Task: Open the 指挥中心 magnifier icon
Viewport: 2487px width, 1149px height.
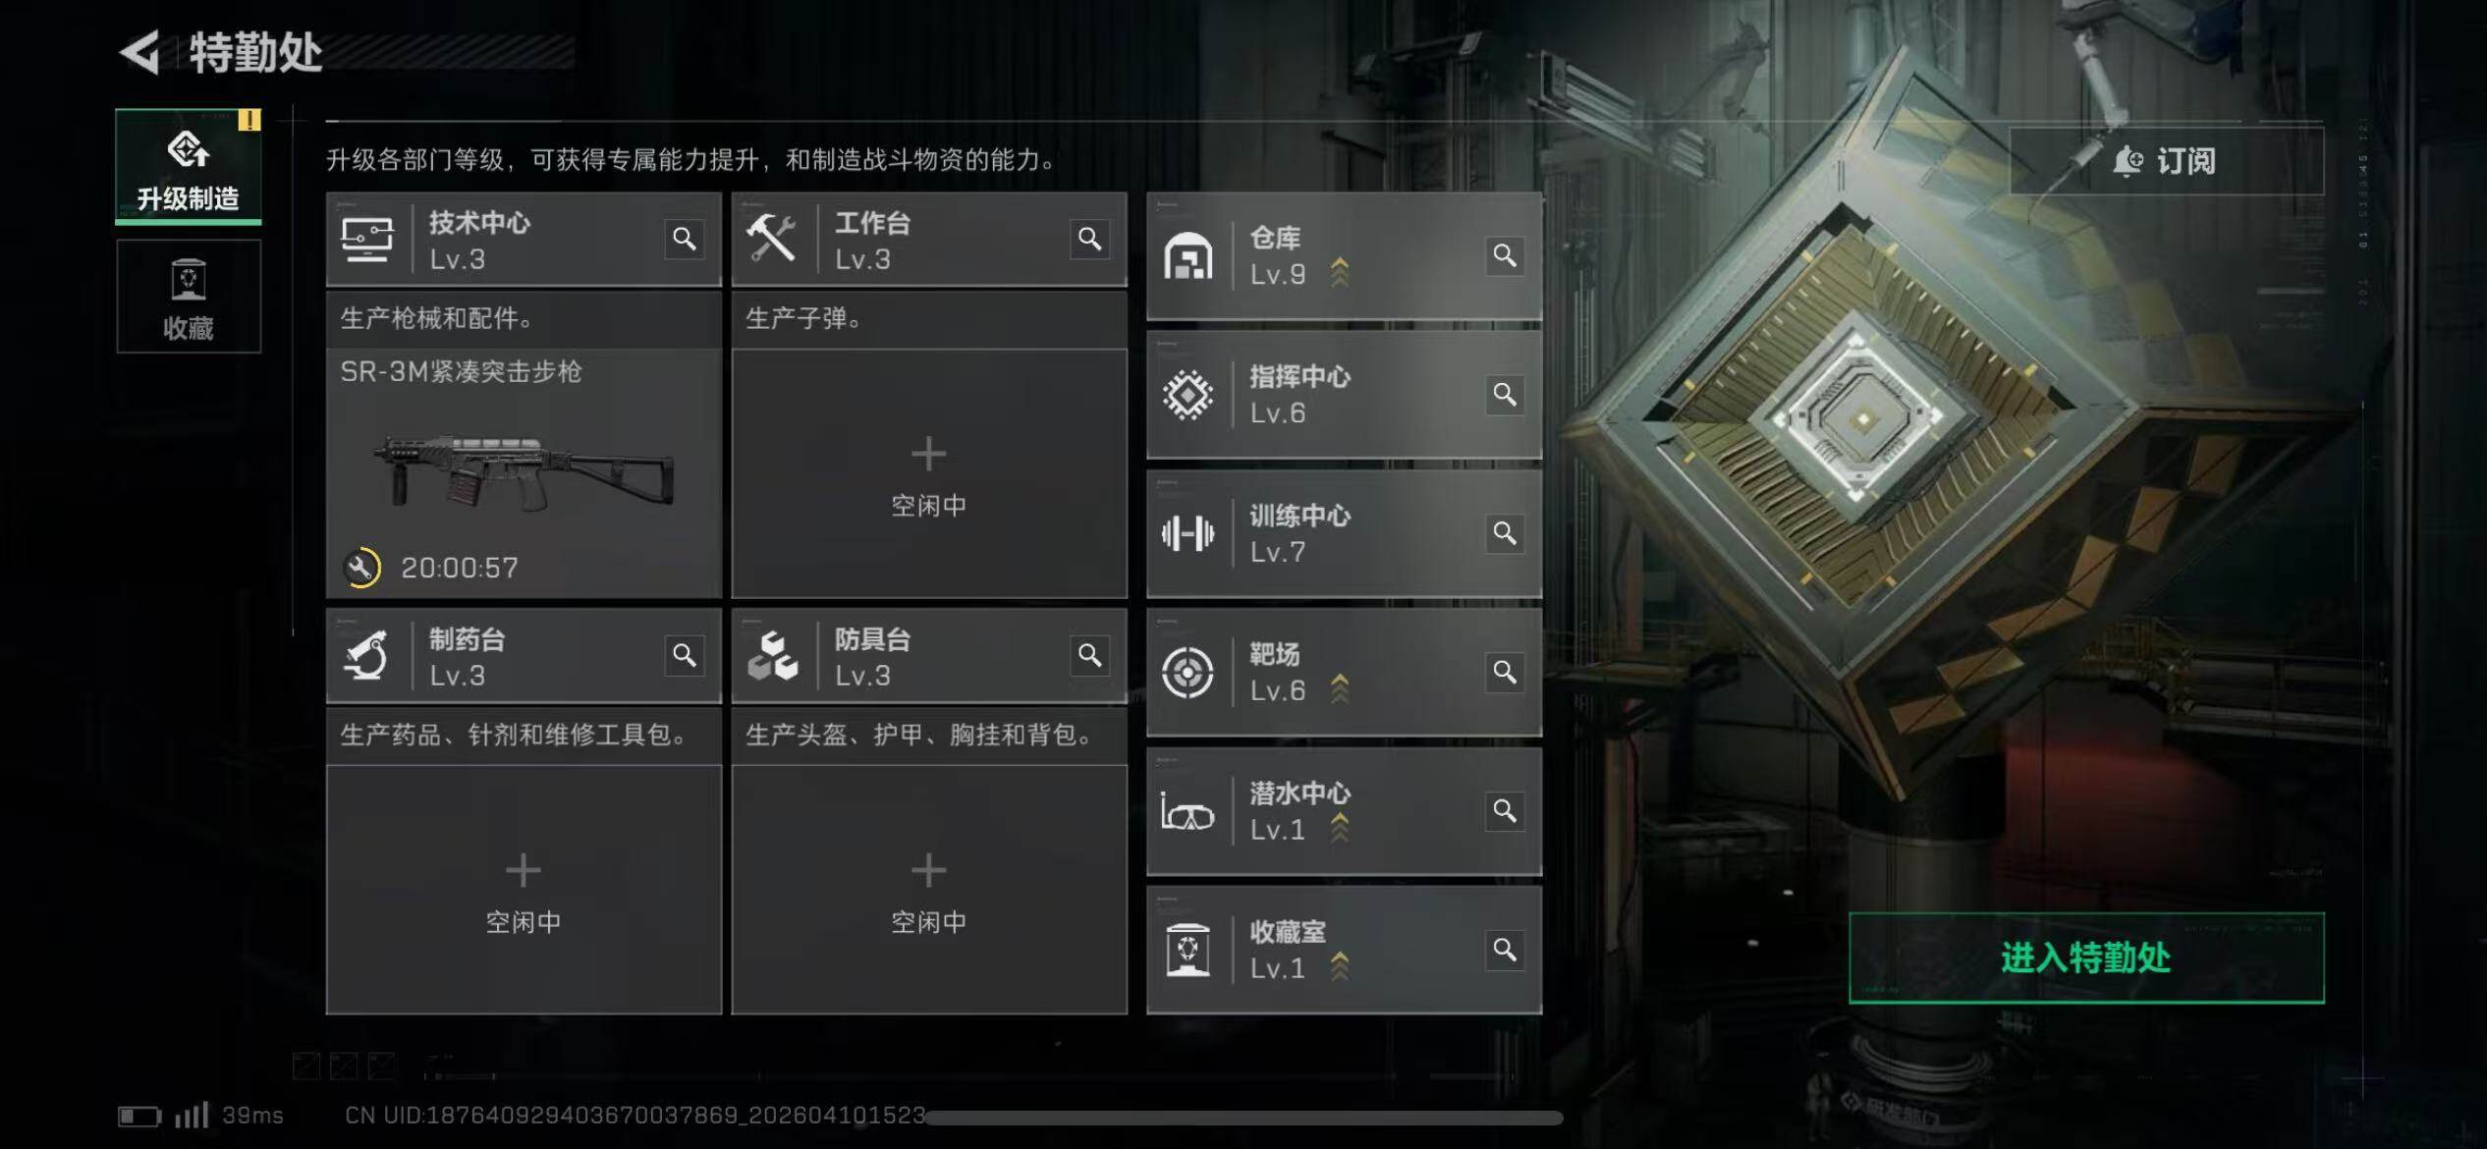Action: [1505, 394]
